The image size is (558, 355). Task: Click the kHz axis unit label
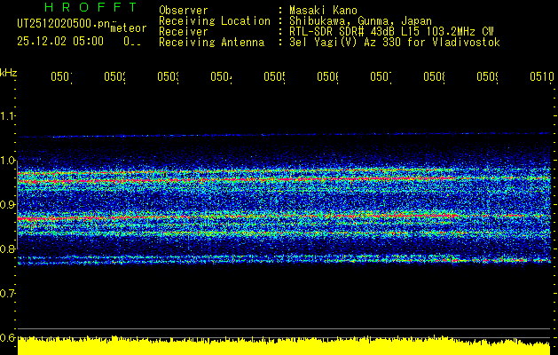(x=9, y=73)
